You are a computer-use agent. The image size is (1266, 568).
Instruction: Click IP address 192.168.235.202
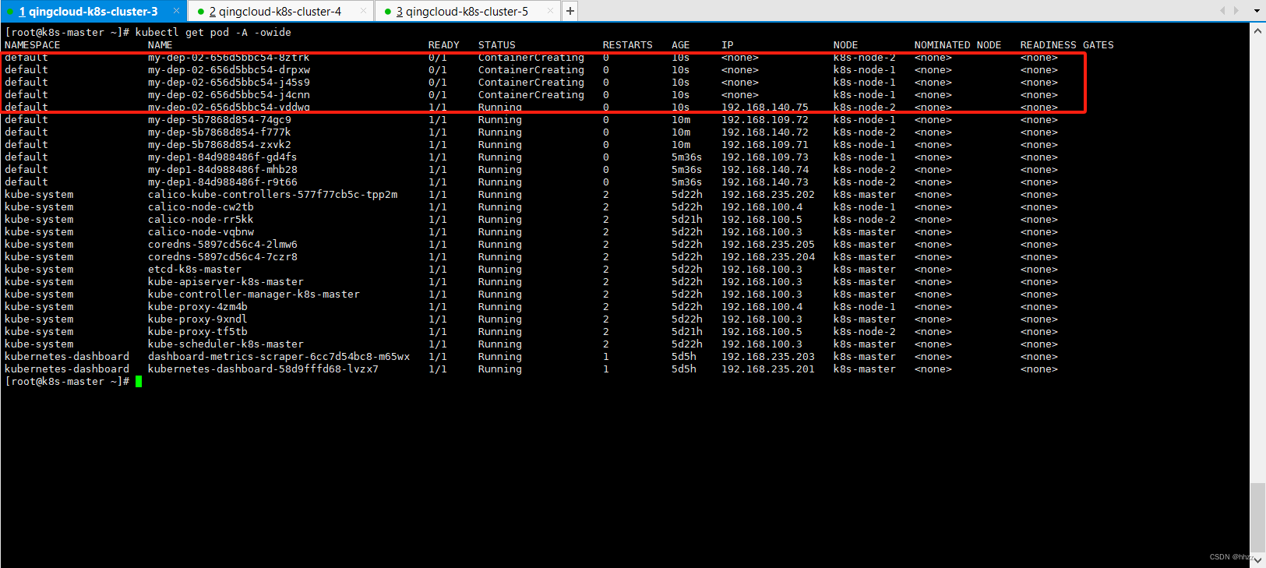tap(768, 195)
